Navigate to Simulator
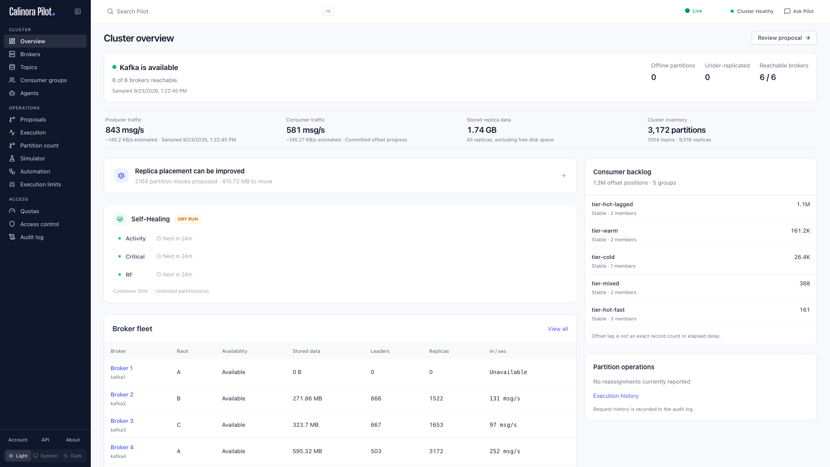The height and width of the screenshot is (467, 830). 45,158
